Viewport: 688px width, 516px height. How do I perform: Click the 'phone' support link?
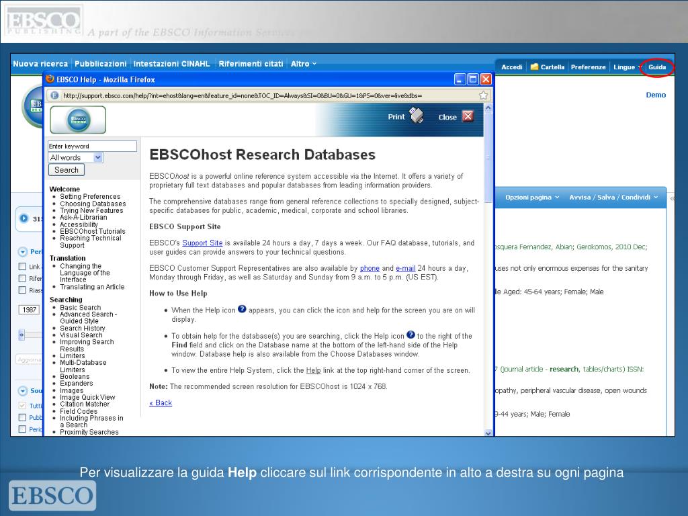(370, 268)
